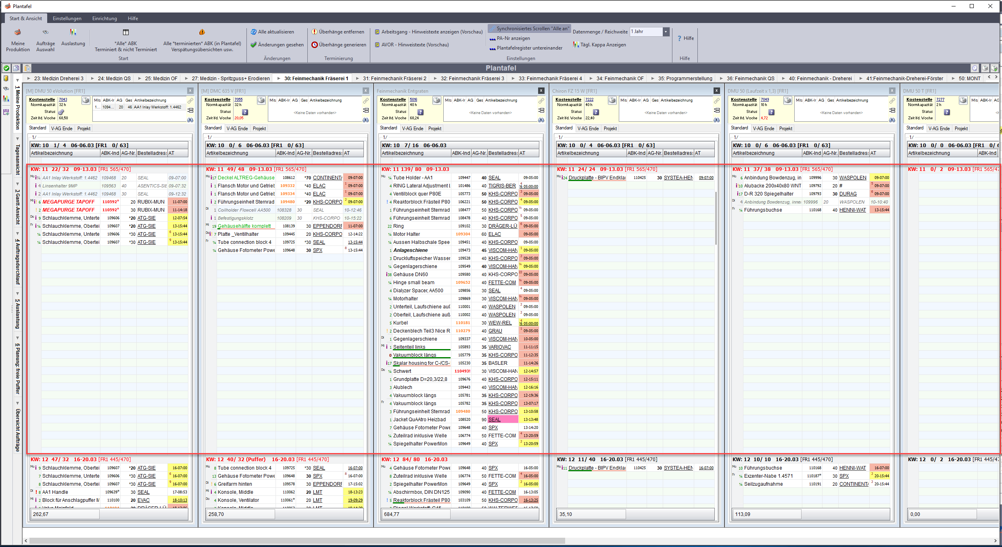
Task: Click binoculars icon in DMU 50 eVolution panel
Action: pyautogui.click(x=190, y=120)
